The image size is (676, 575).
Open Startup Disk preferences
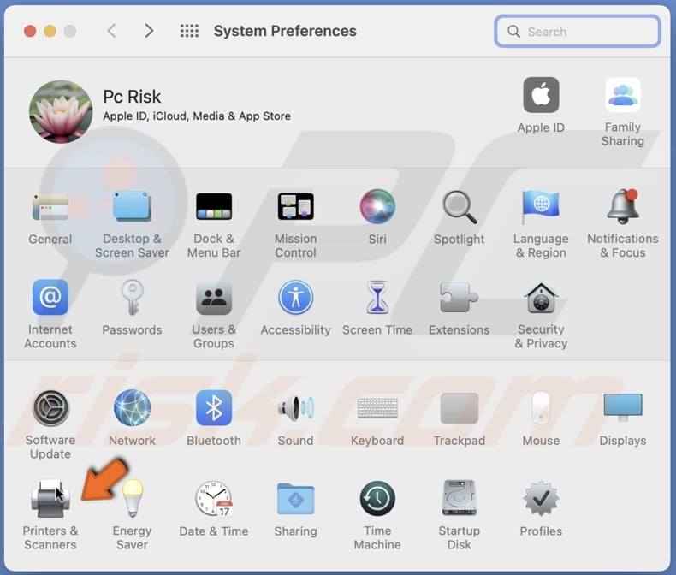point(459,499)
